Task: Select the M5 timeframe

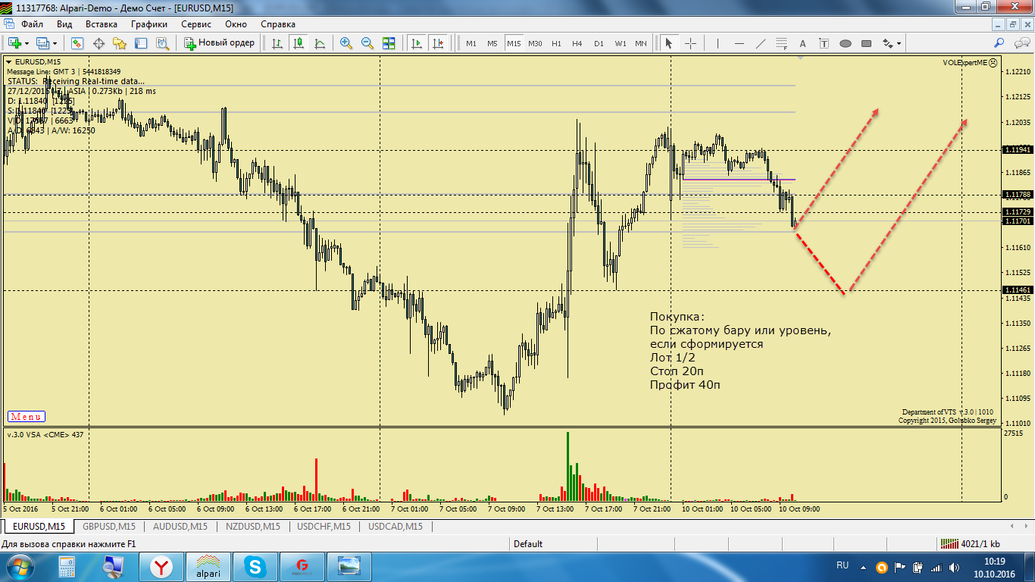Action: (x=492, y=43)
